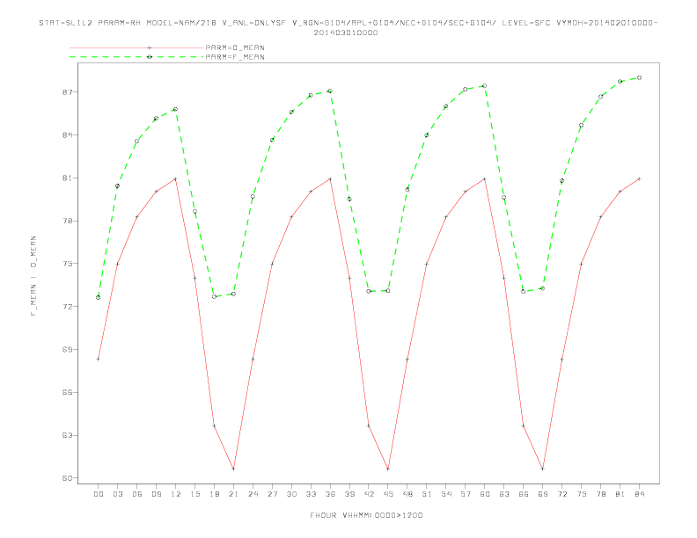Click x-axis tick label 54

click(446, 494)
